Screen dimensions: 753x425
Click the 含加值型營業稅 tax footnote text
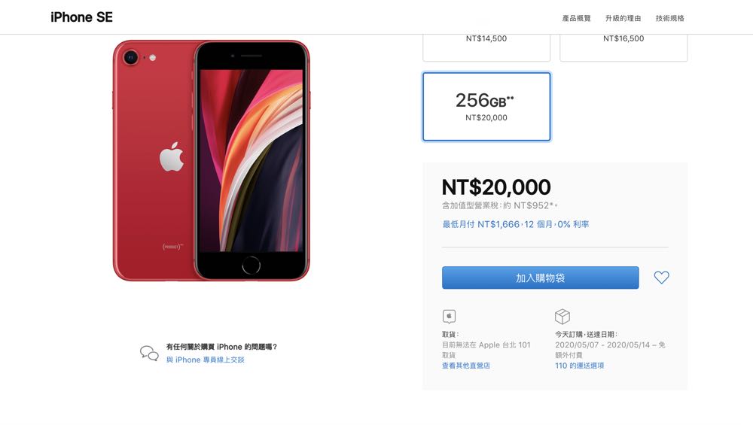(x=499, y=206)
